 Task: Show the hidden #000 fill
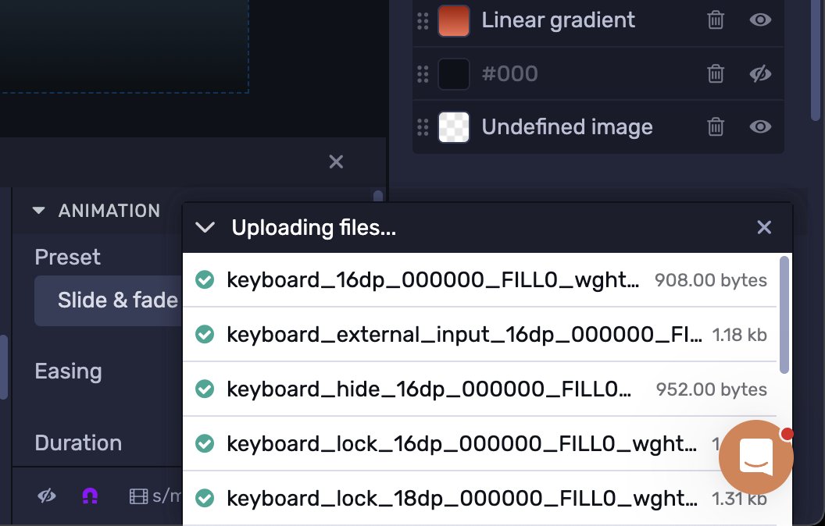coord(760,73)
